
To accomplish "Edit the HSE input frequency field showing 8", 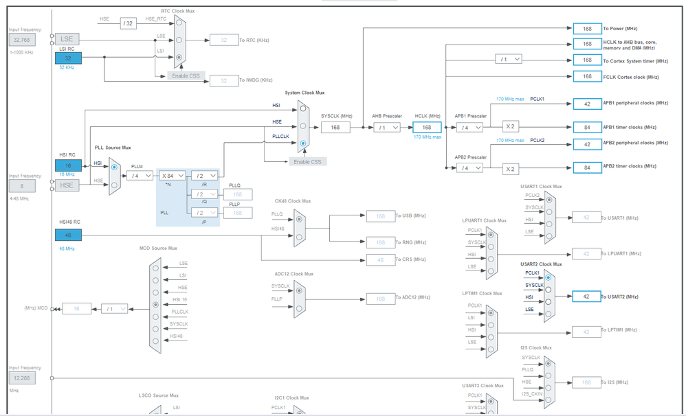I will pyautogui.click(x=22, y=186).
